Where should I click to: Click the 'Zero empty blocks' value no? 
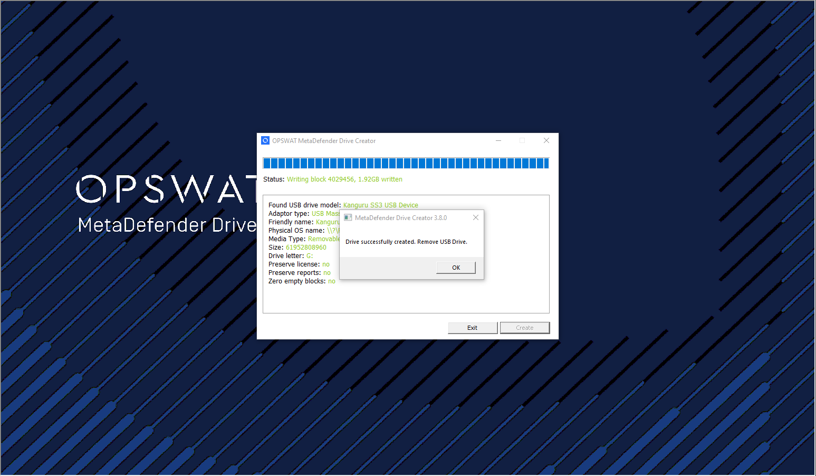click(332, 281)
